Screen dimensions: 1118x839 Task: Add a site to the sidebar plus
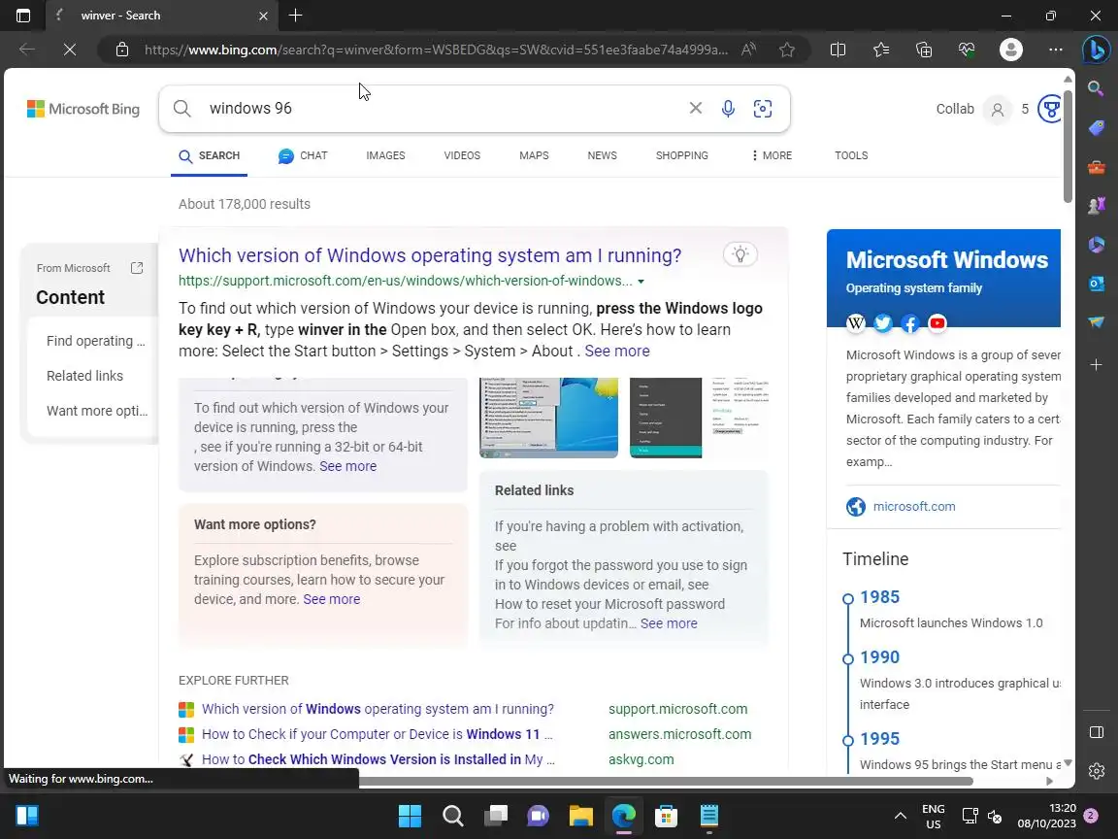(1096, 364)
